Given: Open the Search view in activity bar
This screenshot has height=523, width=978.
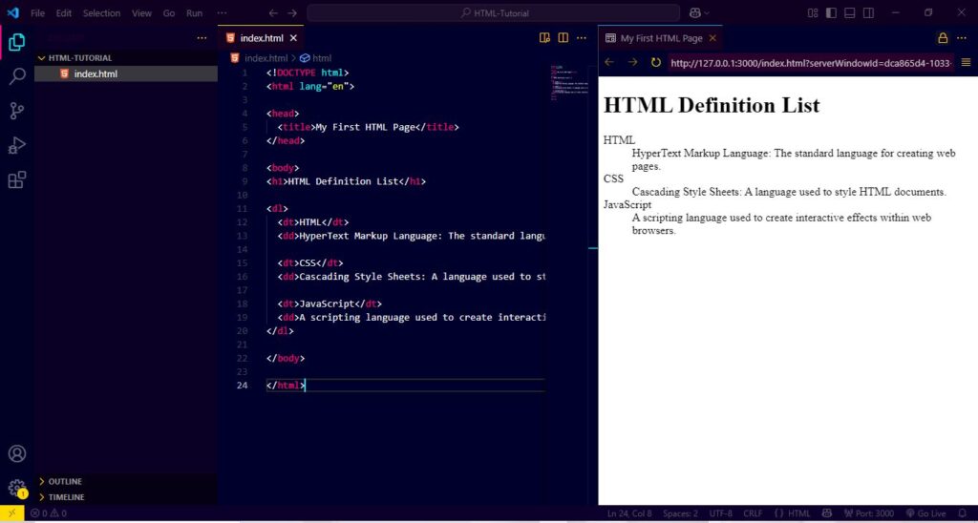Looking at the screenshot, I should tap(17, 76).
